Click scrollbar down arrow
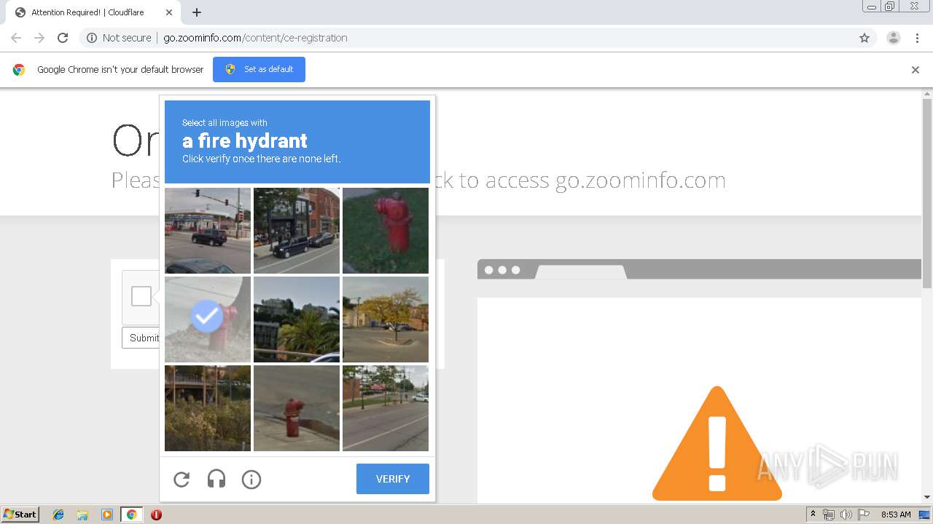The image size is (933, 524). pyautogui.click(x=927, y=498)
